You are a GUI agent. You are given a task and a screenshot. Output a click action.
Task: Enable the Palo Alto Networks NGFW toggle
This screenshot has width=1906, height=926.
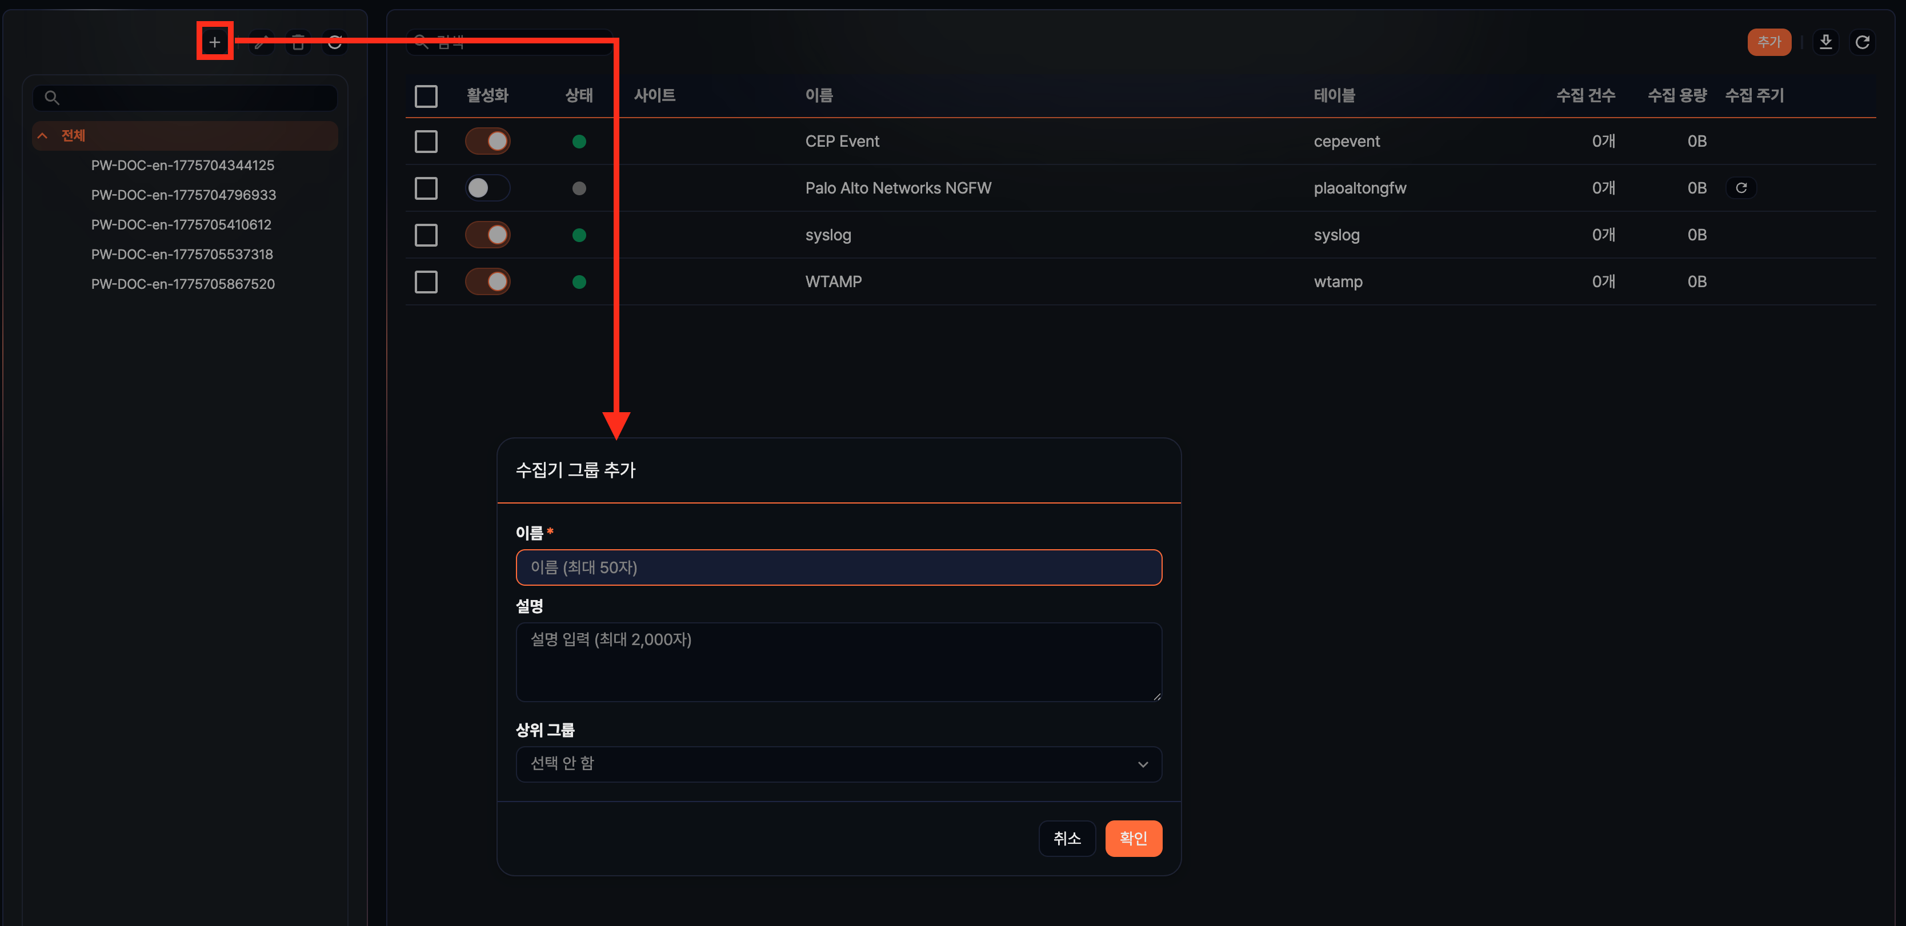pos(487,188)
